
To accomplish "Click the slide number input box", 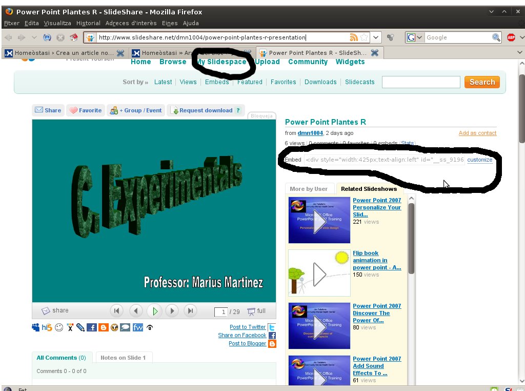I will click(x=220, y=312).
